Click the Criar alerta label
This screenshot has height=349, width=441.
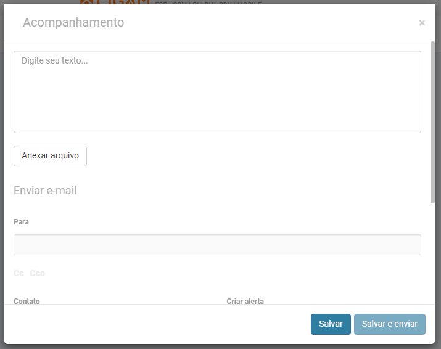(x=245, y=301)
